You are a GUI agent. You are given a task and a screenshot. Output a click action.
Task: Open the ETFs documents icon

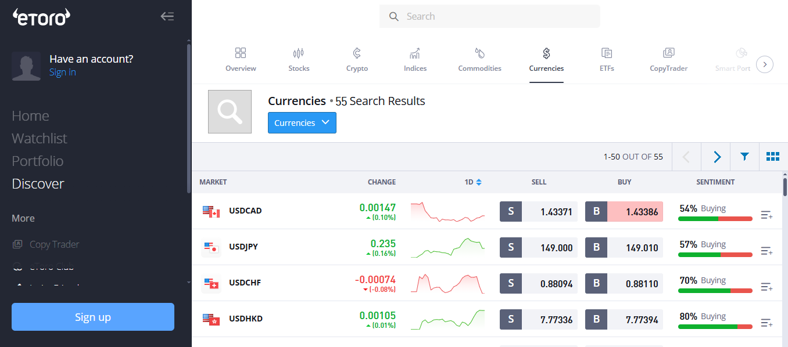click(607, 53)
